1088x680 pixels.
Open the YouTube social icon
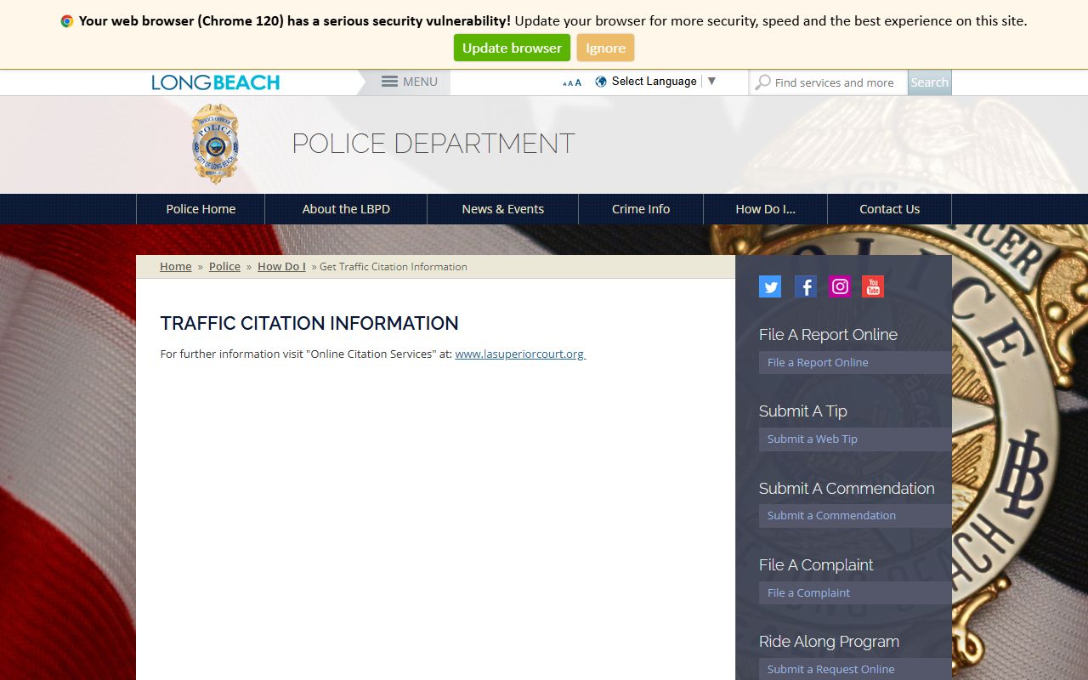(873, 286)
